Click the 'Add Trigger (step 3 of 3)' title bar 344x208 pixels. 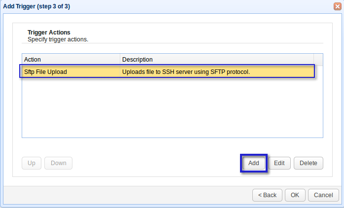148,7
